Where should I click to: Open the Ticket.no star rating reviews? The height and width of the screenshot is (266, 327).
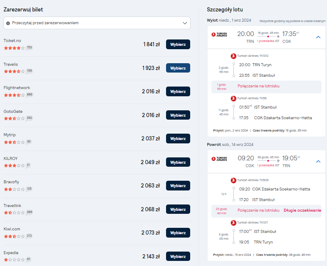pos(14,48)
